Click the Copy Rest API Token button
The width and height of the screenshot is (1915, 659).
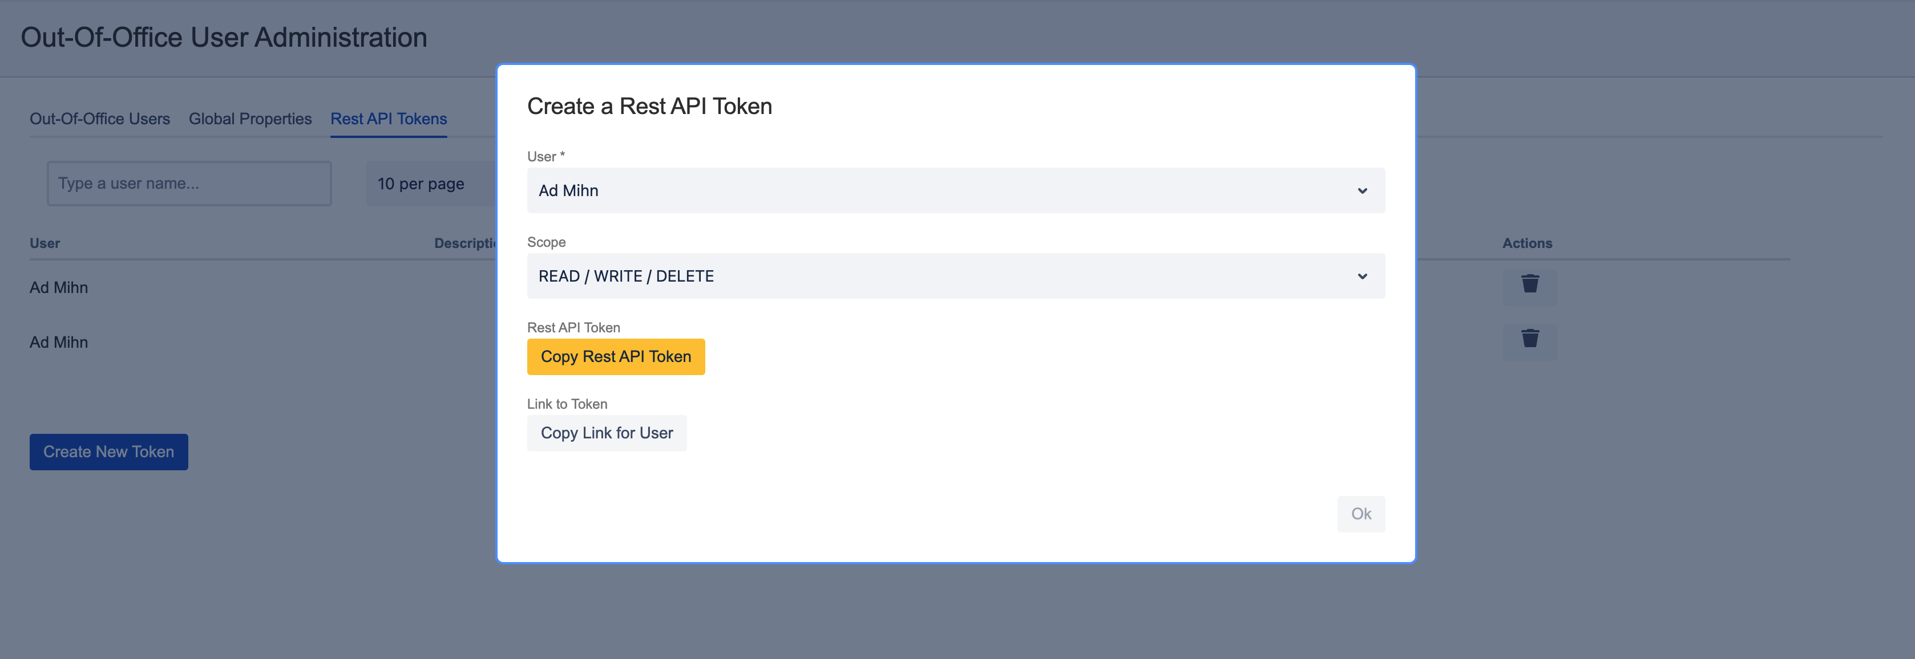pyautogui.click(x=616, y=357)
